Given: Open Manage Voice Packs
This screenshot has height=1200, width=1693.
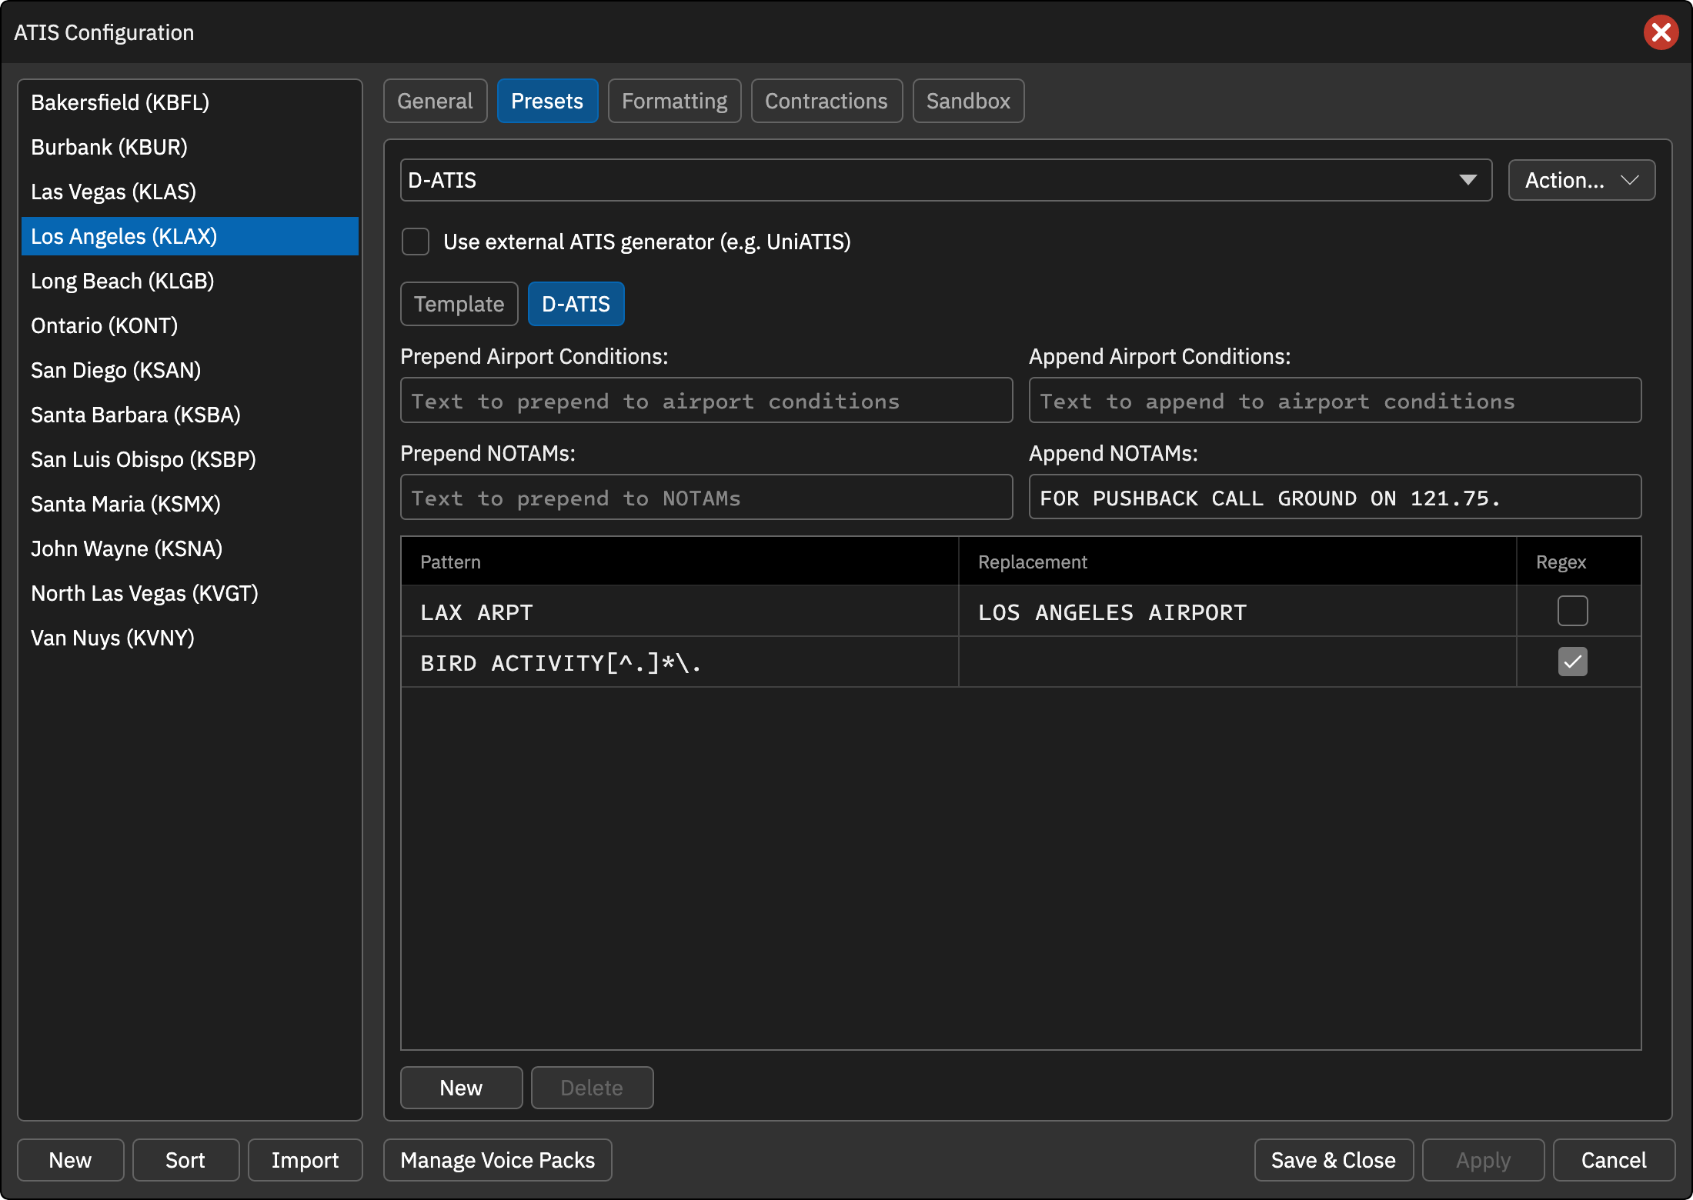Looking at the screenshot, I should 498,1160.
